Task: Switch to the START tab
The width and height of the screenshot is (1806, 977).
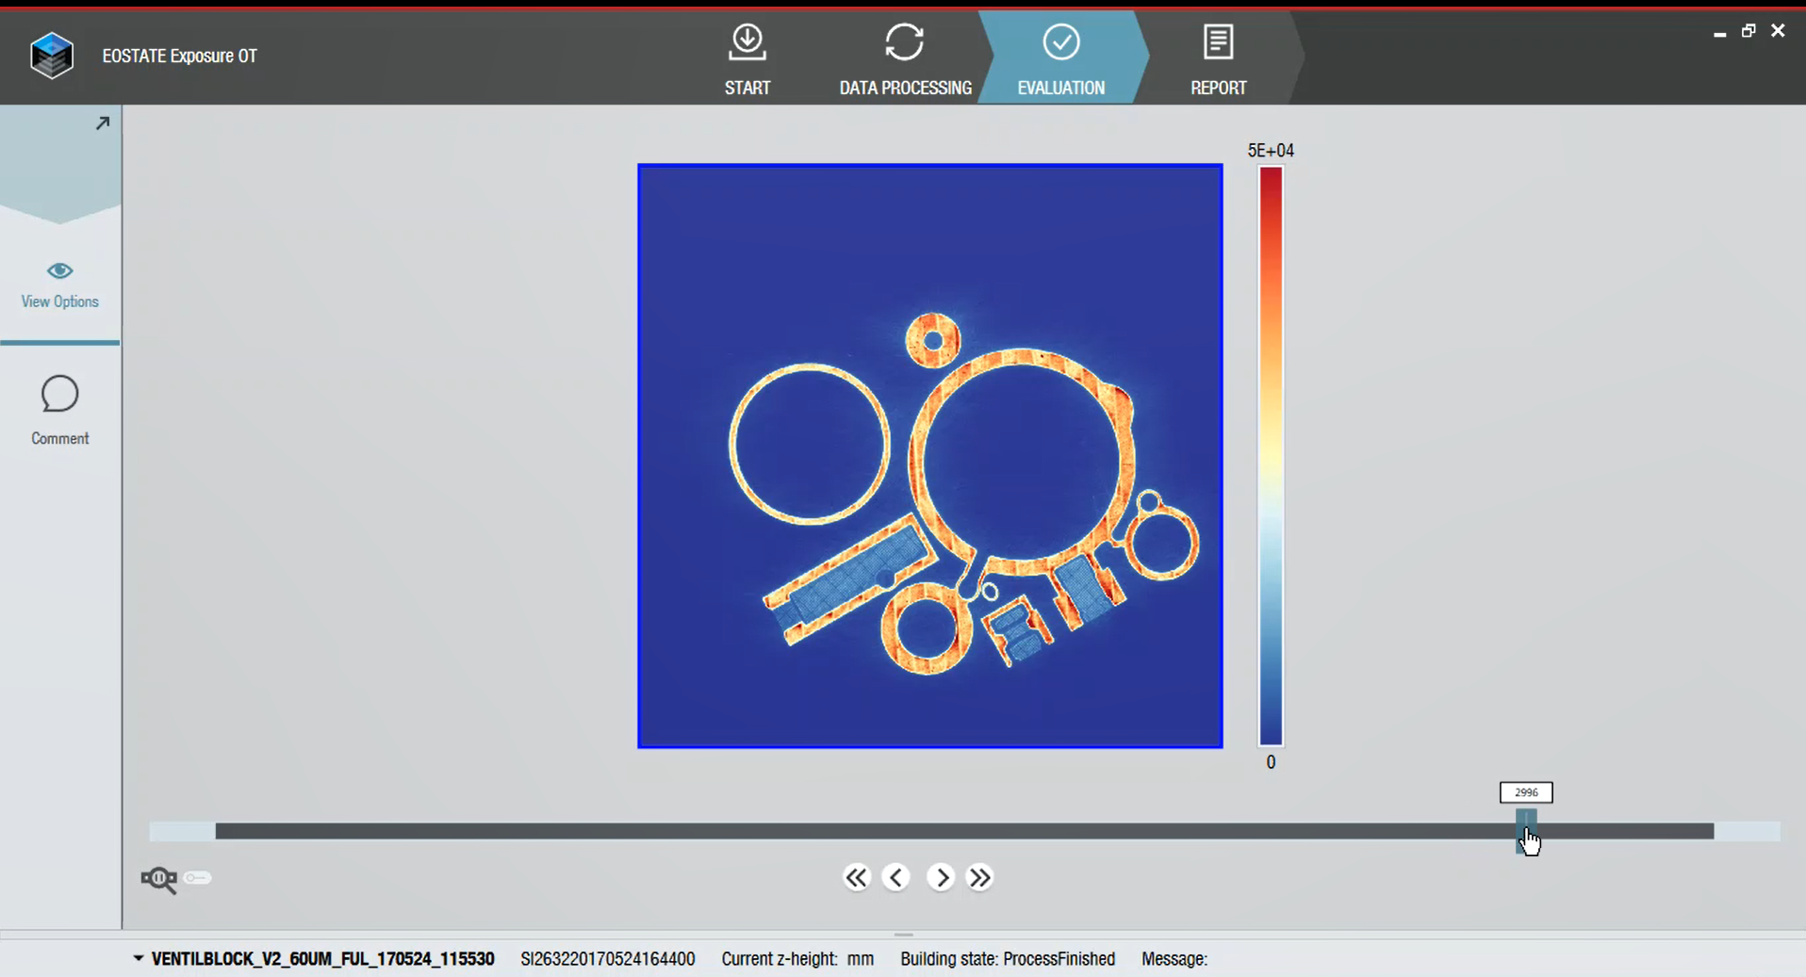Action: (x=747, y=58)
